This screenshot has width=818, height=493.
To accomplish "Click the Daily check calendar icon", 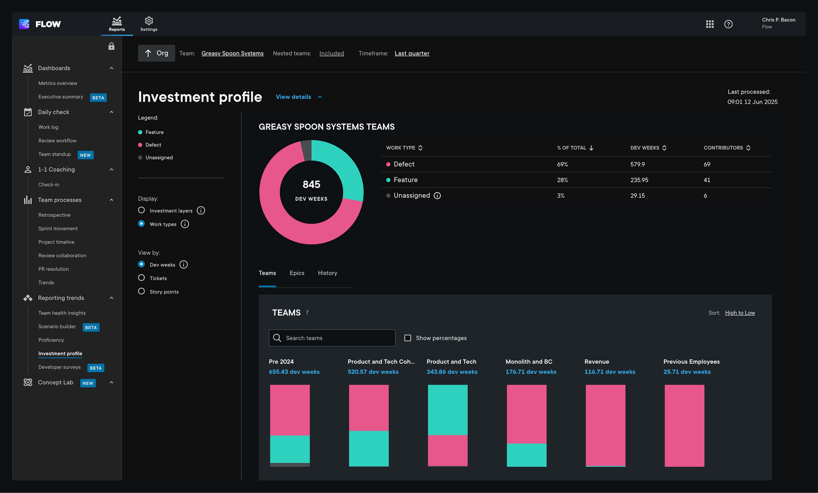I will (x=28, y=112).
